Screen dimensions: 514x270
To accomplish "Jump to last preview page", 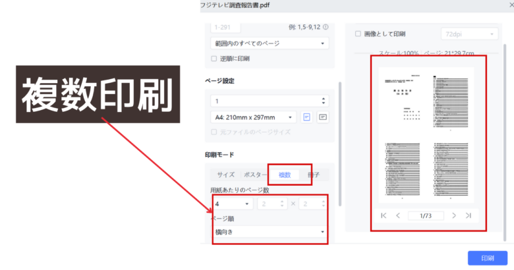I will tap(468, 215).
